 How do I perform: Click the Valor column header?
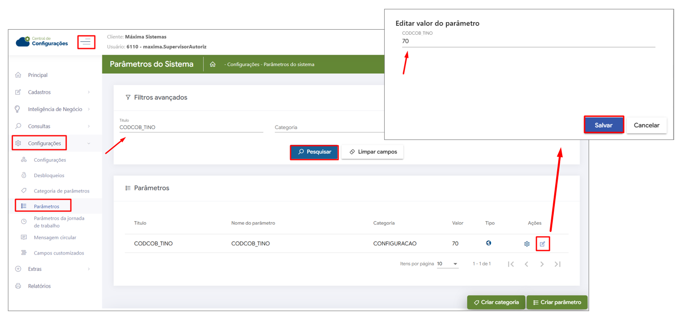point(458,223)
